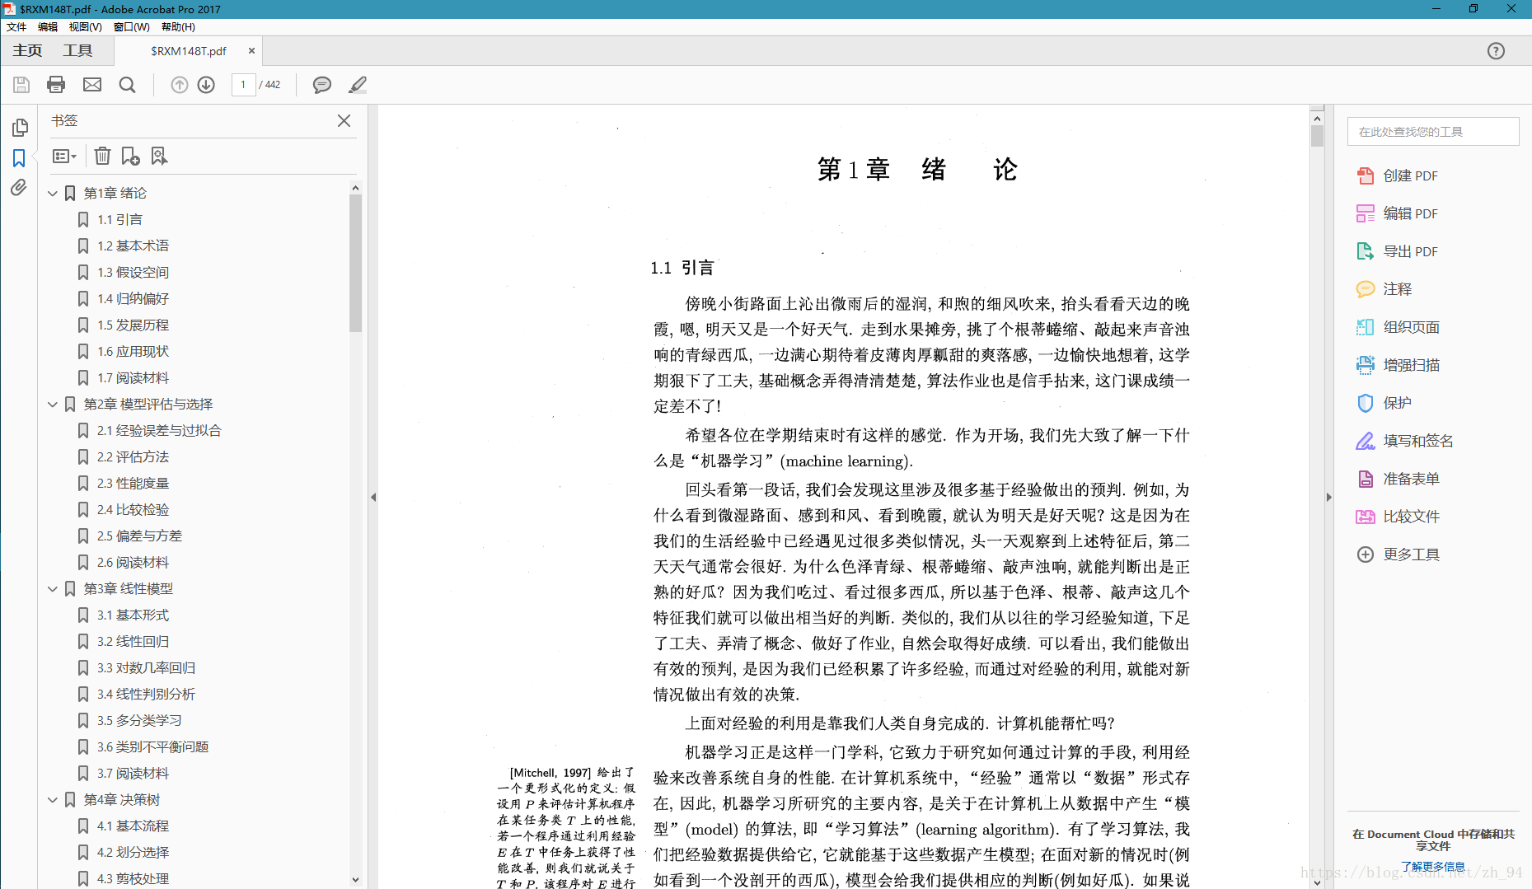Viewport: 1532px width, 889px height.
Task: Delete selected bookmark with trash icon
Action: [x=102, y=156]
